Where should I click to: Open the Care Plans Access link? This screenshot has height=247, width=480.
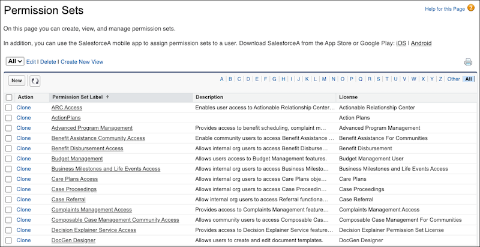click(x=74, y=179)
